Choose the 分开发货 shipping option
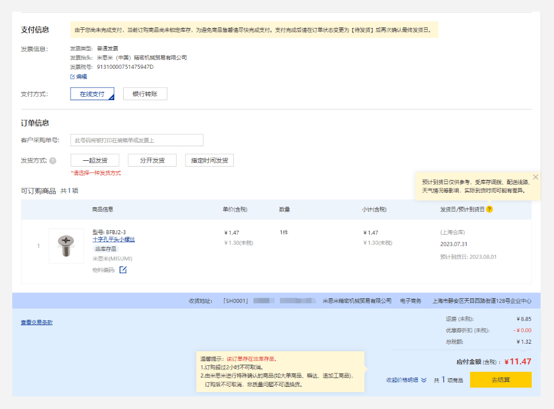The height and width of the screenshot is (409, 554). click(152, 160)
